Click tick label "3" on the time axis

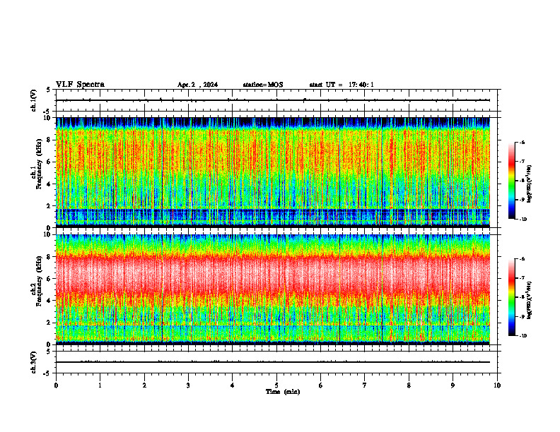click(x=188, y=385)
